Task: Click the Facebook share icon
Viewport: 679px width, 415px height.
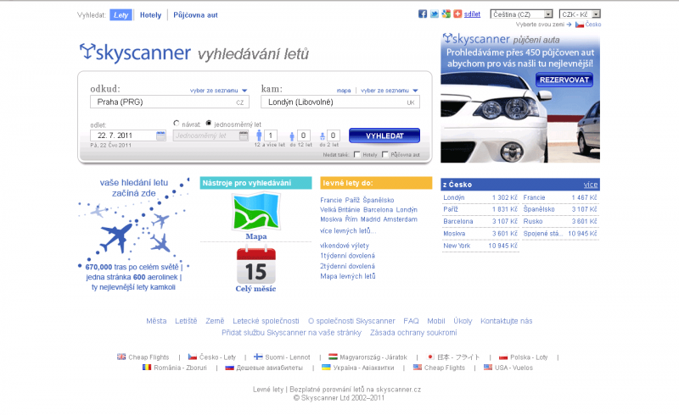Action: (423, 14)
